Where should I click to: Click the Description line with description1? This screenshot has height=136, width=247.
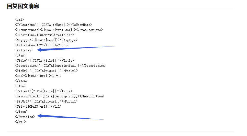tap(61, 66)
